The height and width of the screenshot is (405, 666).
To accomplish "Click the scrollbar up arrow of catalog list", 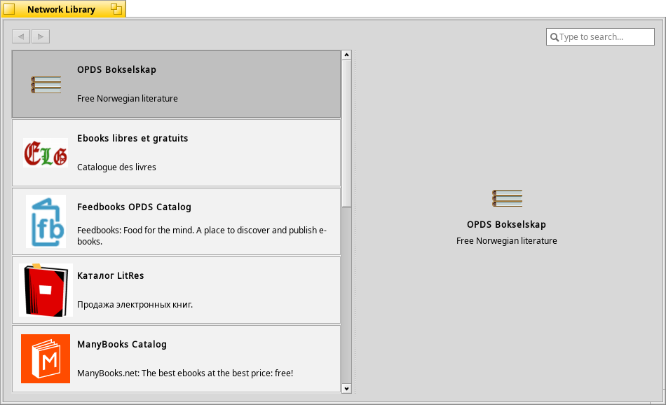I will (346, 55).
